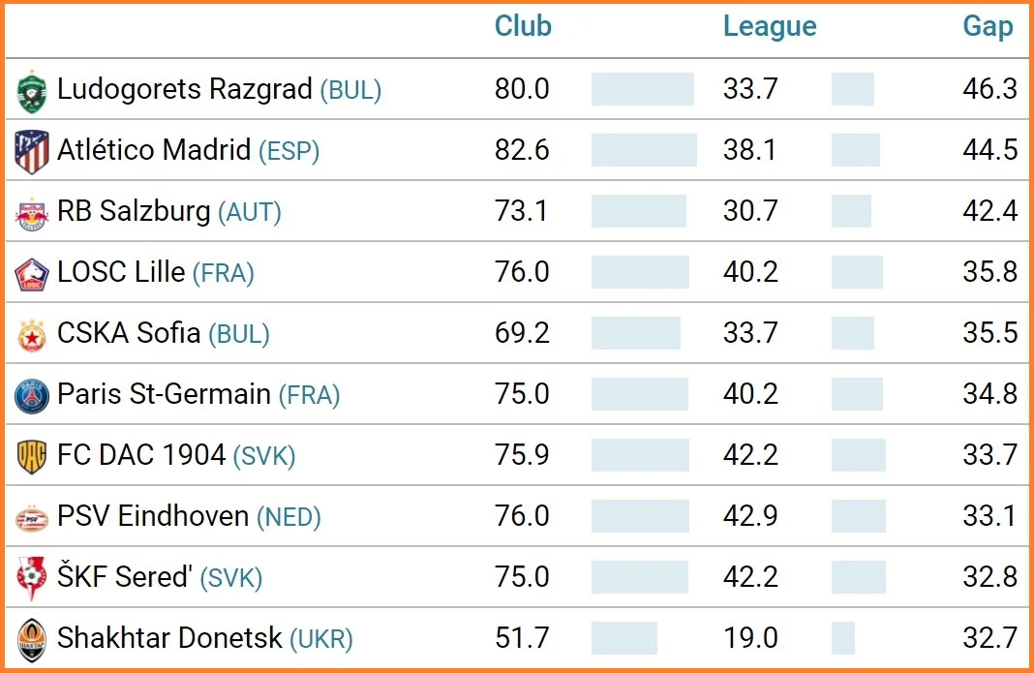
Task: Click PSV Eindhoven's 42.9 league value
Action: click(x=750, y=516)
